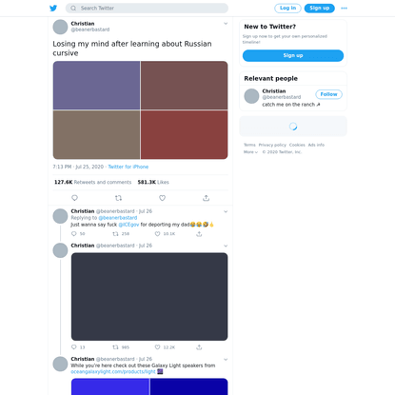Like the reply with 10.1K likes
Image resolution: width=395 pixels, height=395 pixels.
point(157,234)
